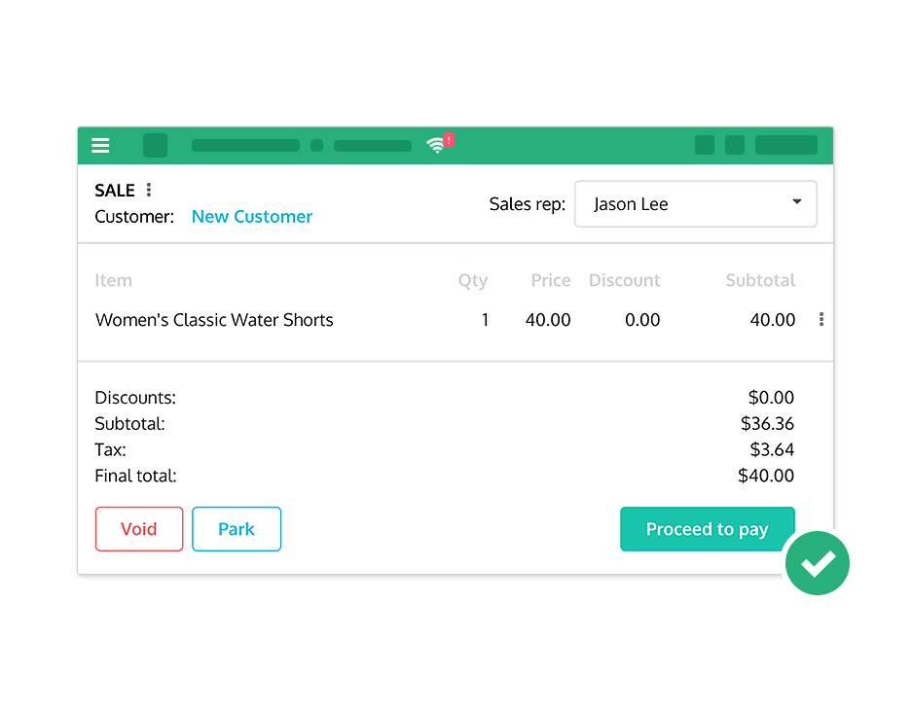
Task: Click the green checkmark badge
Action: [818, 562]
